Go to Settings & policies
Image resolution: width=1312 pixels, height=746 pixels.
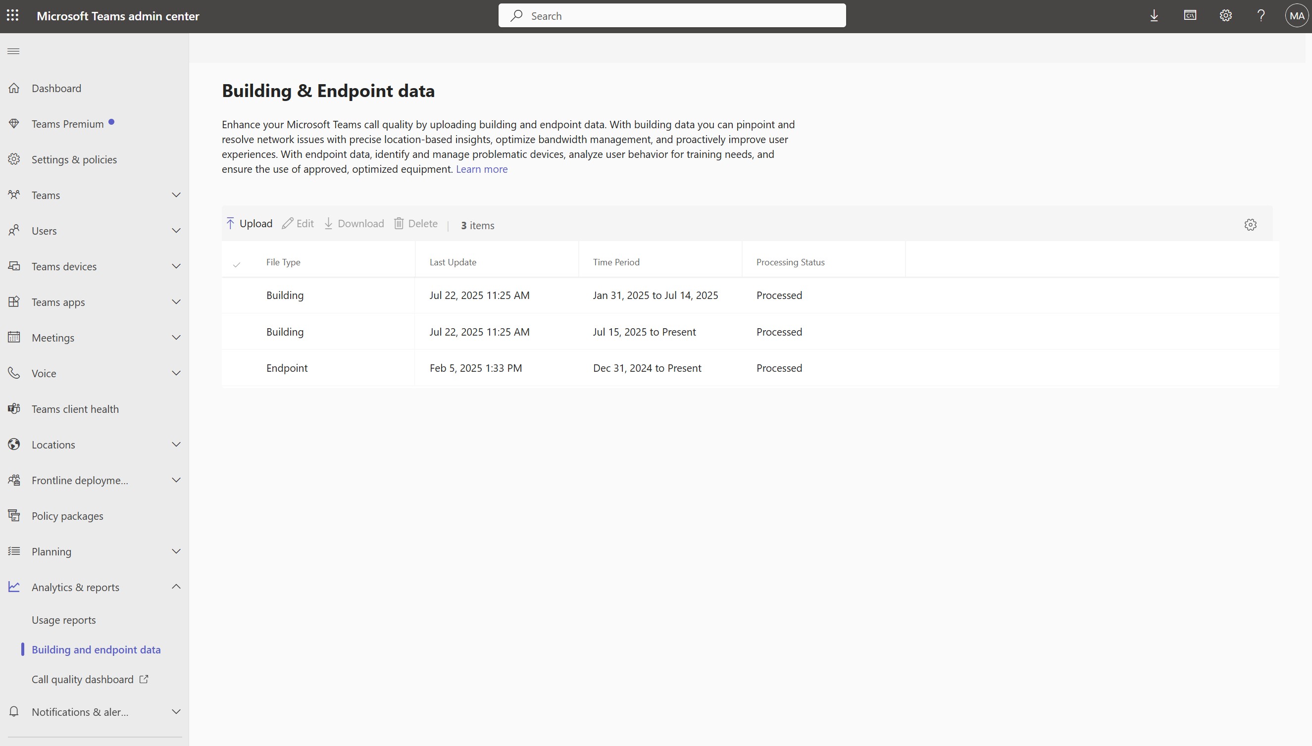tap(74, 159)
